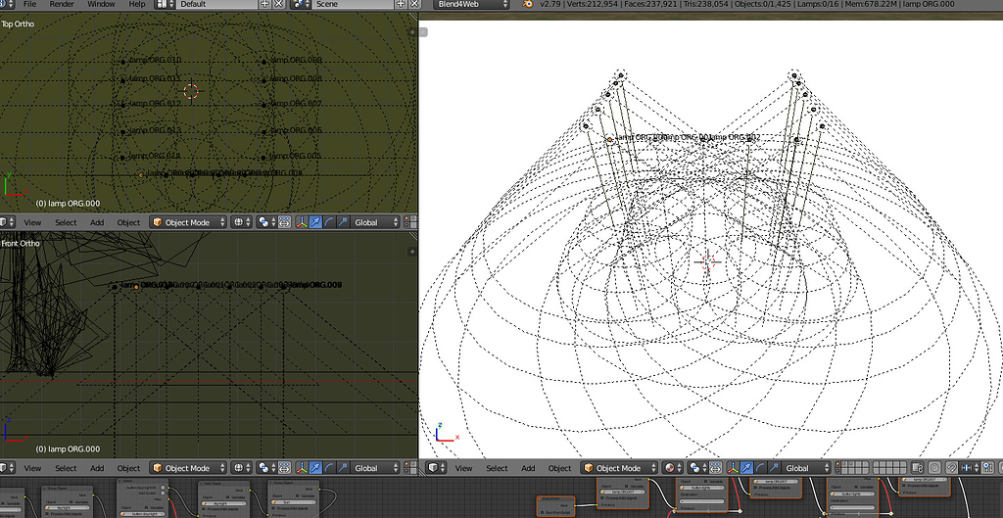The width and height of the screenshot is (1003, 518).
Task: Toggle lock camera and layers to scene
Action: pyautogui.click(x=918, y=468)
